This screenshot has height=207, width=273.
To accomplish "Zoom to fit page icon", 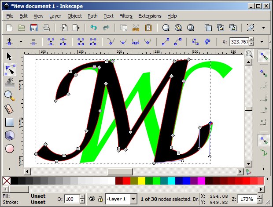I will point(191,28).
